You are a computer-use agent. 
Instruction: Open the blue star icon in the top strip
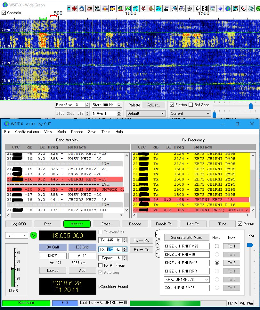click(220, 9)
